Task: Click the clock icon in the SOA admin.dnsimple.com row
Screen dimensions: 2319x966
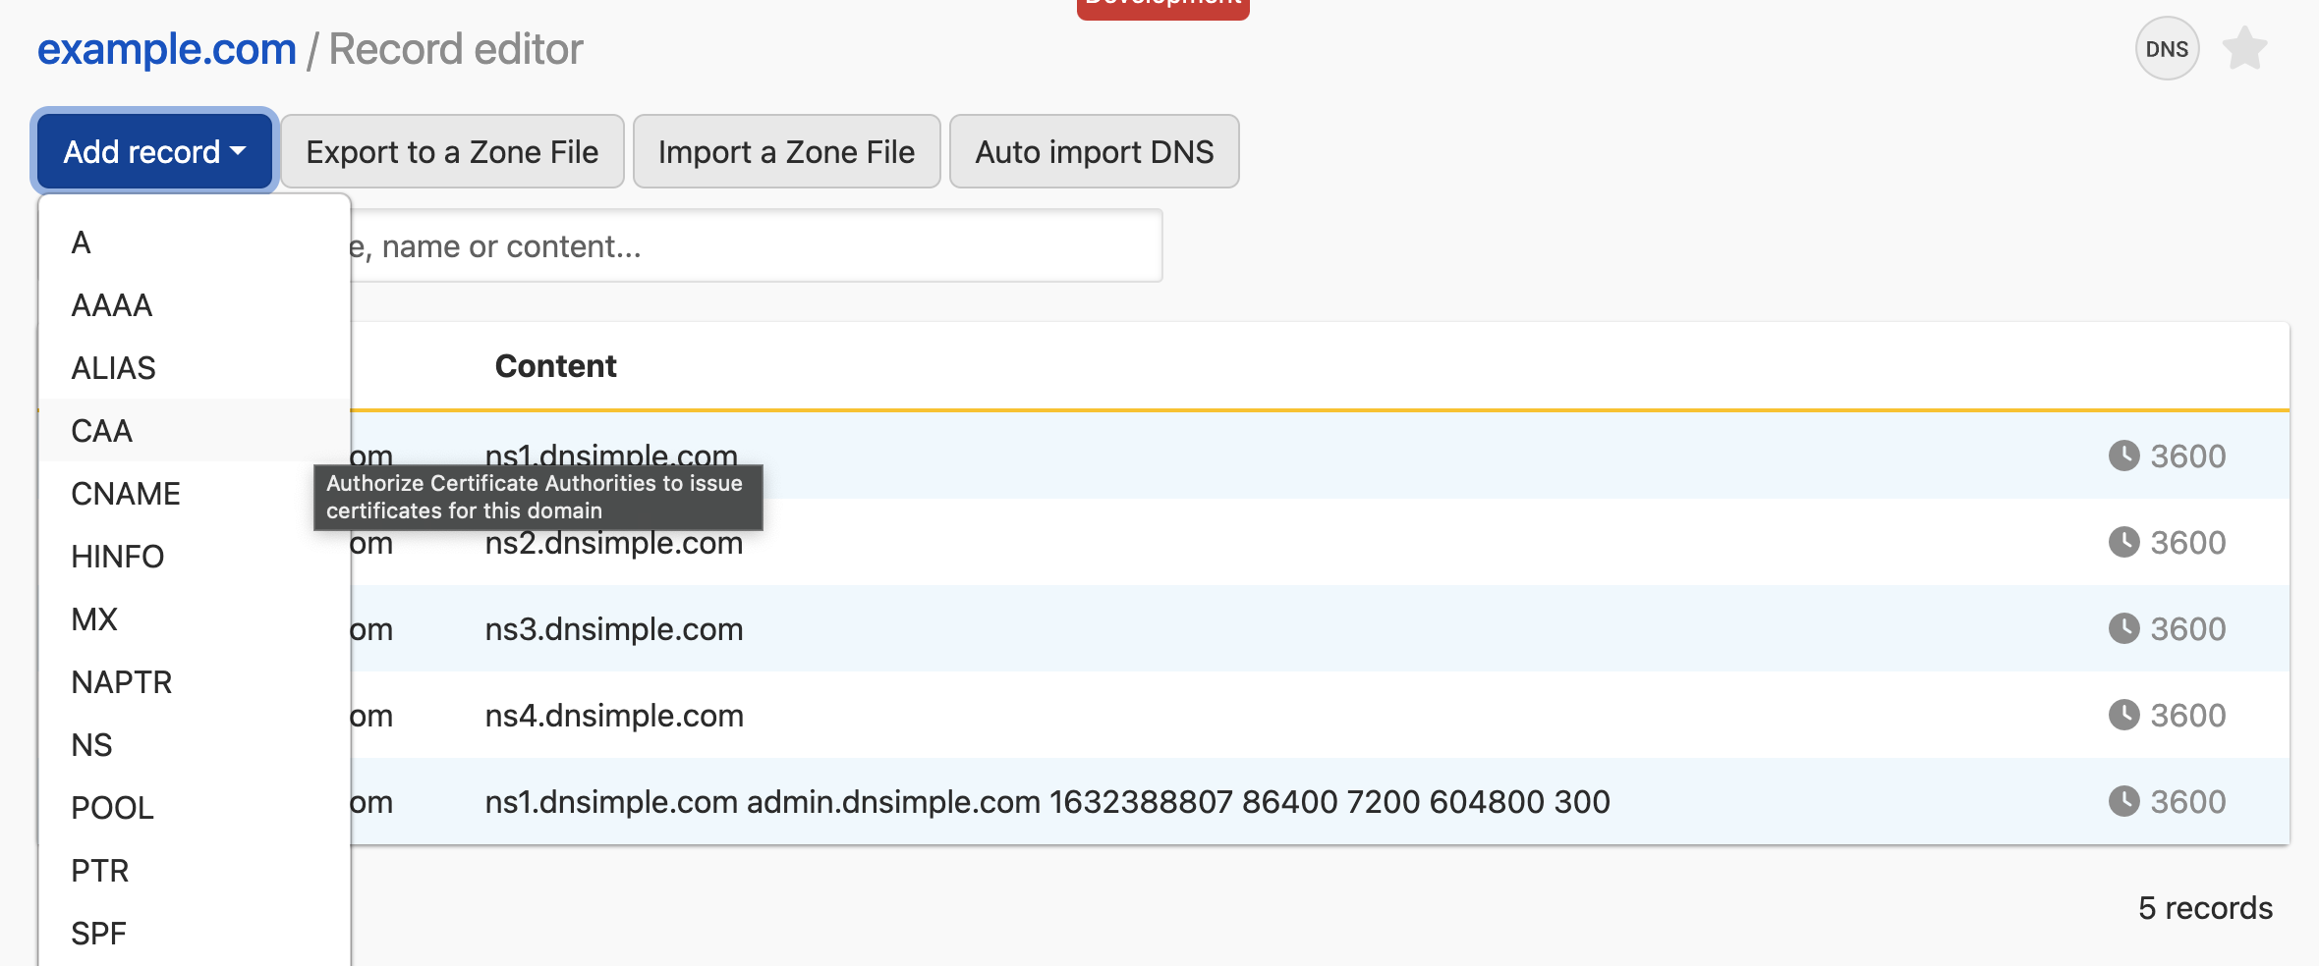Action: 2123,801
